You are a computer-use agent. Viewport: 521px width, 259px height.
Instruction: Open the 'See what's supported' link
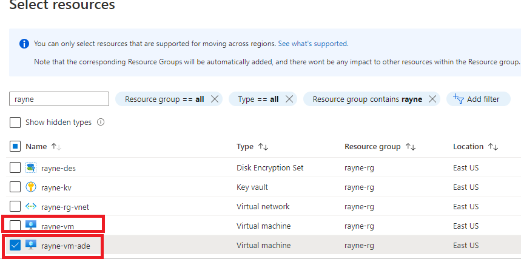click(x=312, y=44)
